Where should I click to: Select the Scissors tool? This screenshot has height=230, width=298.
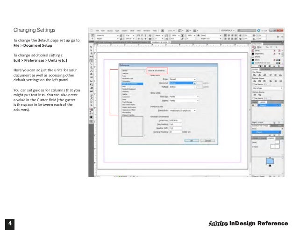(91, 81)
